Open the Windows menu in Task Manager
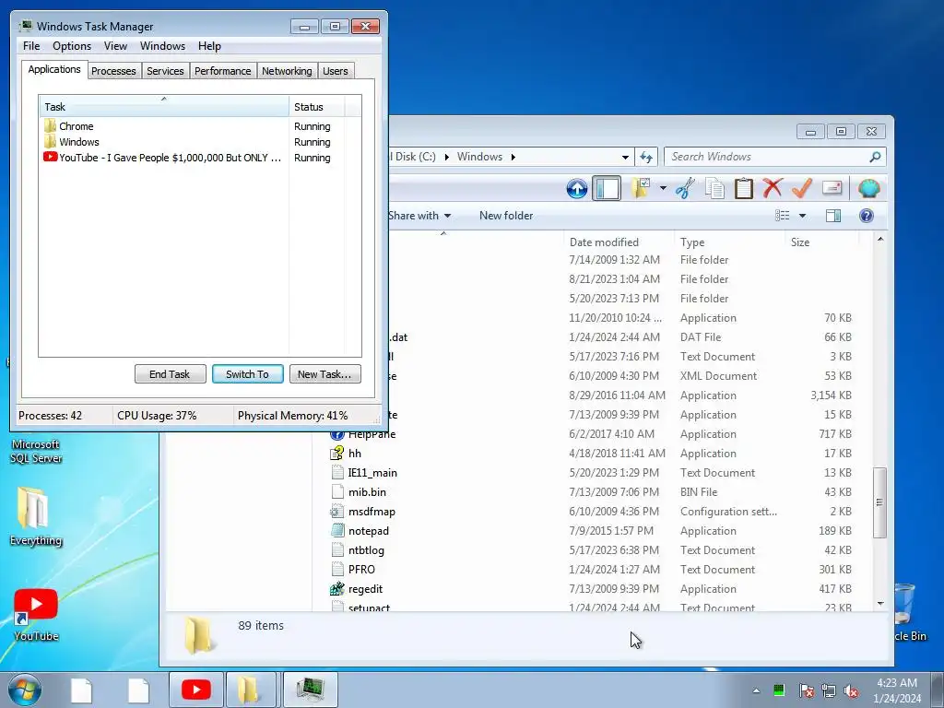 pyautogui.click(x=162, y=46)
